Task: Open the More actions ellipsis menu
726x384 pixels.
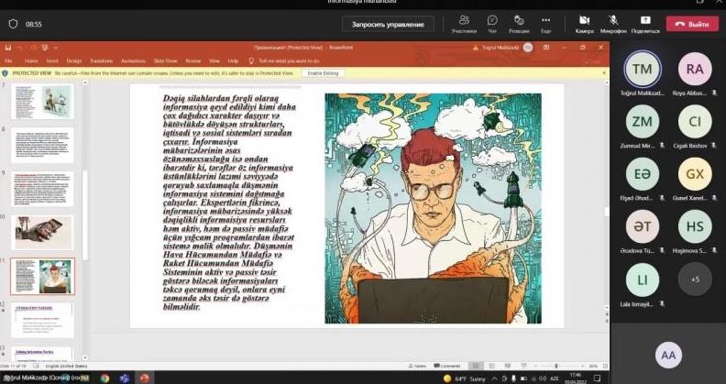Action: click(x=546, y=24)
